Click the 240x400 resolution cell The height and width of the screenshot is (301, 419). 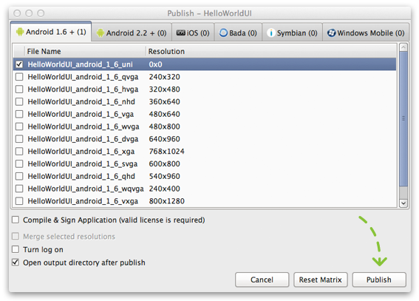164,189
